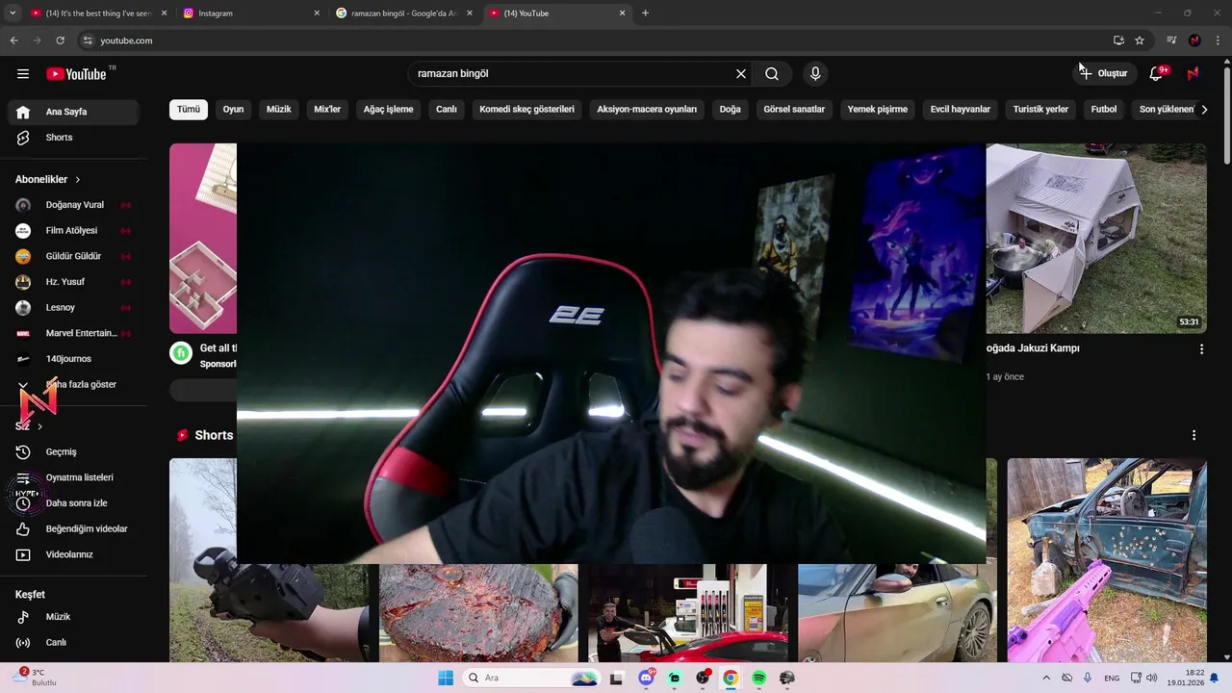Image resolution: width=1232 pixels, height=693 pixels.
Task: Select the Tümü filter chip
Action: [189, 110]
